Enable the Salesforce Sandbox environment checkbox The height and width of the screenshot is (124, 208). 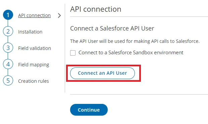pos(73,53)
